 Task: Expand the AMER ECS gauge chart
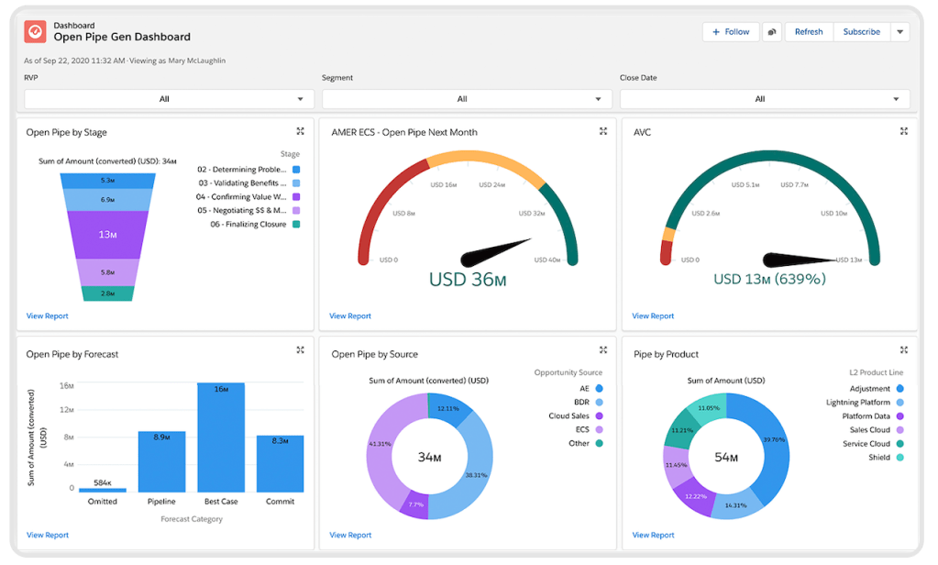pyautogui.click(x=602, y=130)
